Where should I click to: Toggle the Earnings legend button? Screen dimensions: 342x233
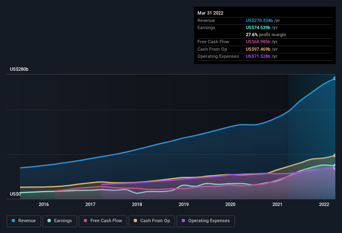(60, 221)
